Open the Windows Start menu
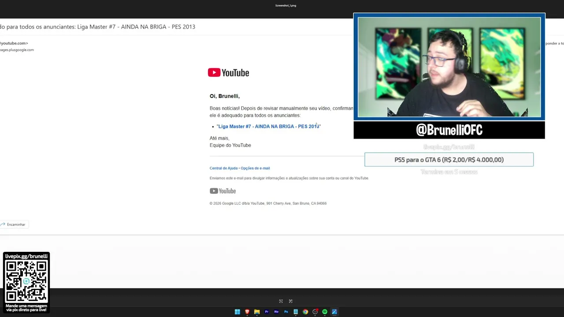 (x=237, y=312)
